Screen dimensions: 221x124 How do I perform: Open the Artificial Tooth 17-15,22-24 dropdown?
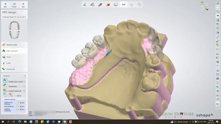point(14,17)
